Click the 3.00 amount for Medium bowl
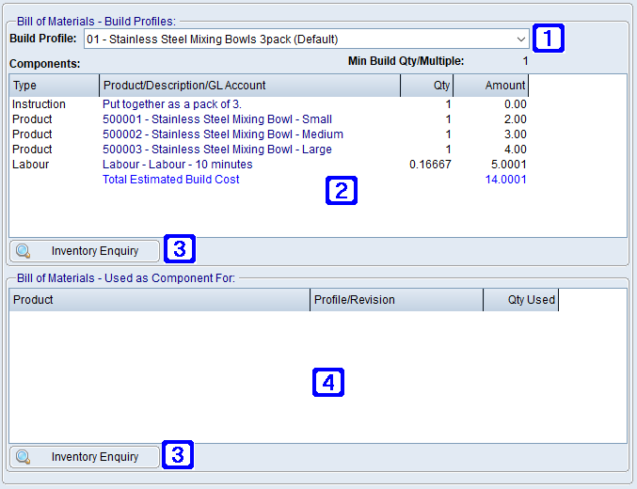637x489 pixels. [x=516, y=134]
